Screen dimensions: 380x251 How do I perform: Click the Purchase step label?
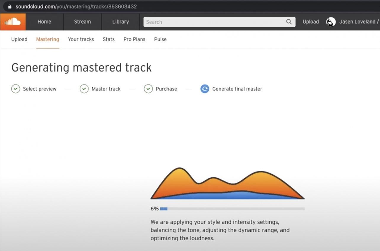click(166, 89)
